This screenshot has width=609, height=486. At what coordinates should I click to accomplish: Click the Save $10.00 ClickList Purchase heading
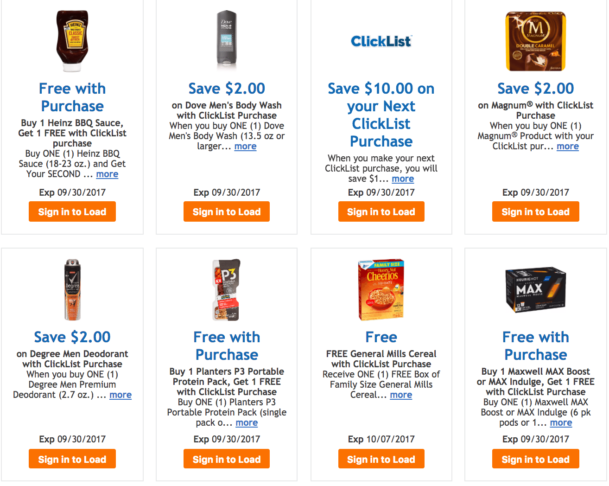pos(381,115)
